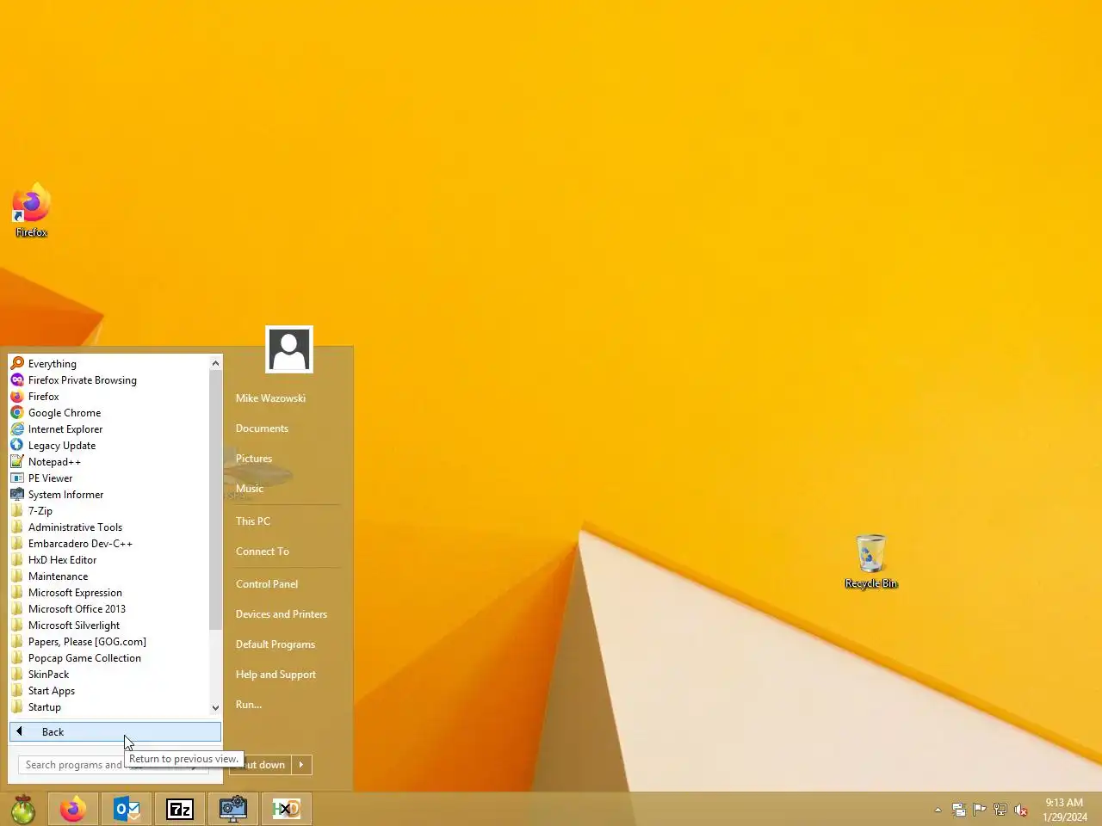Screen dimensions: 1102x826
Task: Open Control Panel from the Start menu
Action: [x=267, y=584]
